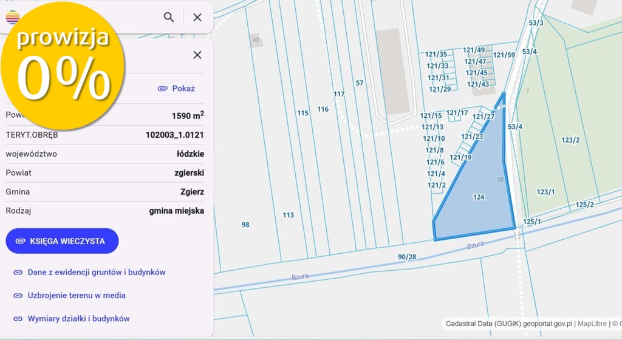This screenshot has width=622, height=340.
Task: Select parcel 98 on the map
Action: click(245, 225)
